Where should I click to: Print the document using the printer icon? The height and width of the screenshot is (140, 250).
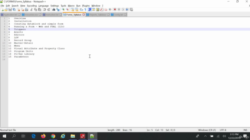click(x=27, y=9)
